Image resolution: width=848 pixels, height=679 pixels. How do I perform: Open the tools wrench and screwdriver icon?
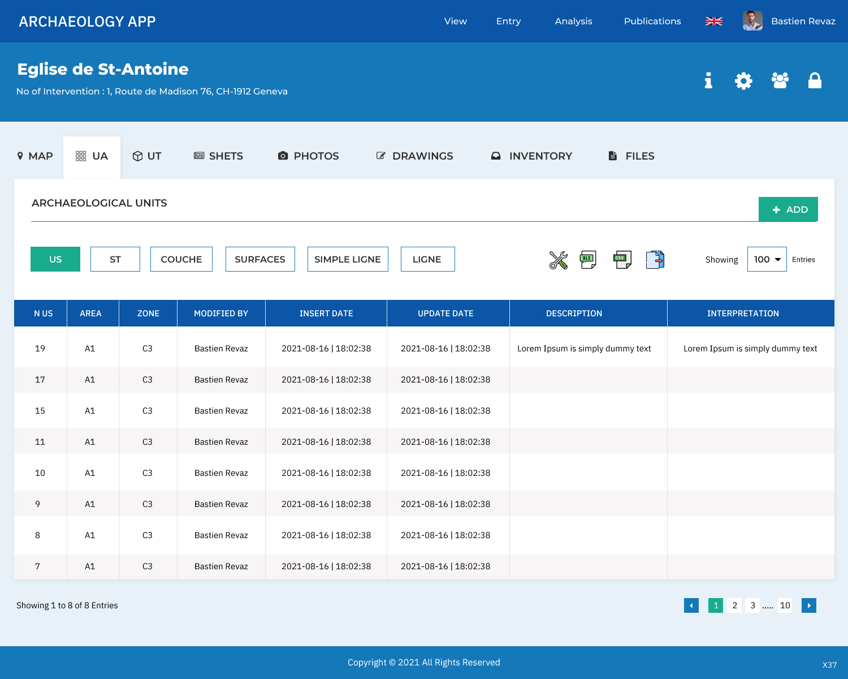559,260
